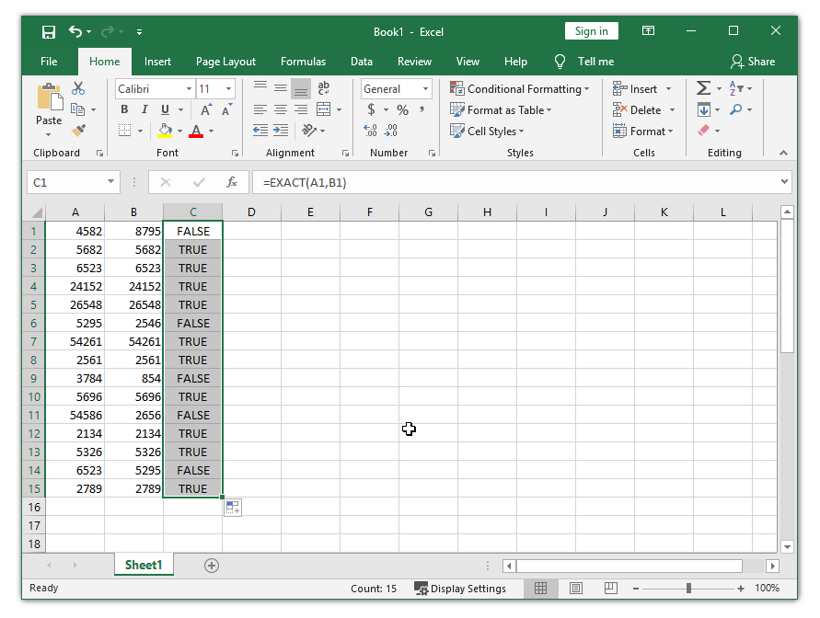The image size is (820, 618).
Task: Expand the General number format dropdown
Action: (426, 89)
